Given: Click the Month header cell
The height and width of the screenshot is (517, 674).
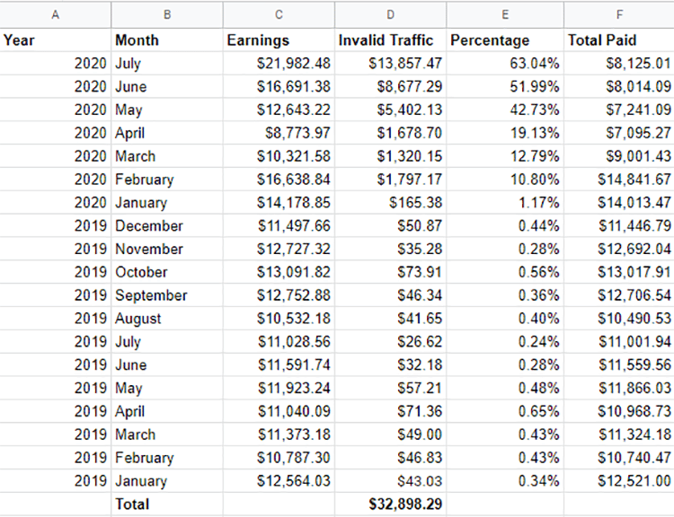Looking at the screenshot, I should [167, 40].
